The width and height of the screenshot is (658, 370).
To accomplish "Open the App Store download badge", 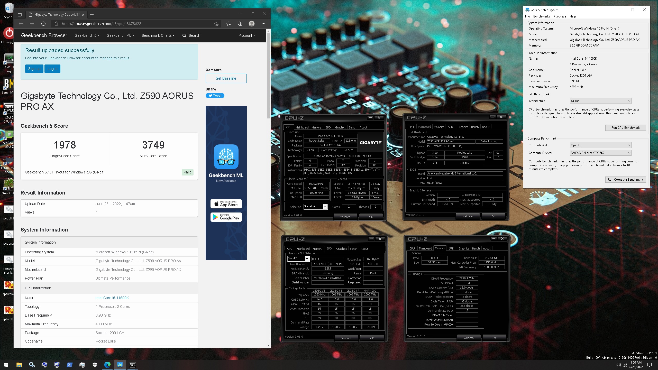I will click(226, 204).
